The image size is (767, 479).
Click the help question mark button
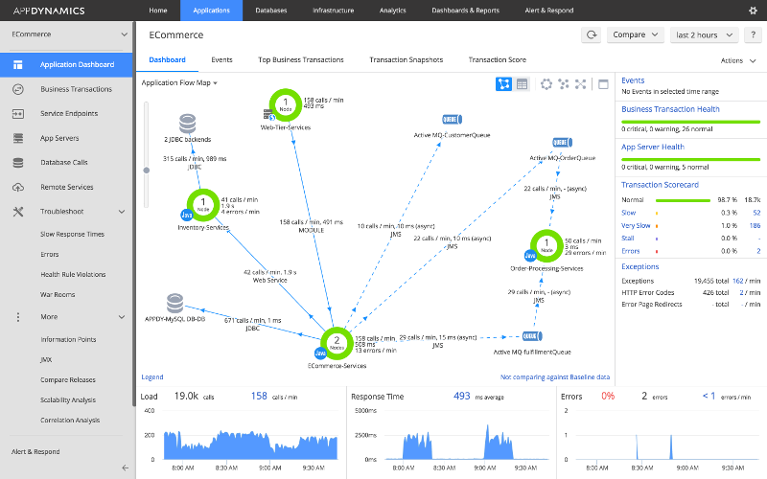pos(754,34)
